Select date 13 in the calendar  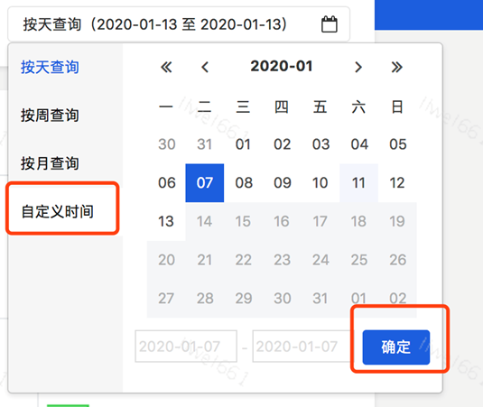point(166,221)
